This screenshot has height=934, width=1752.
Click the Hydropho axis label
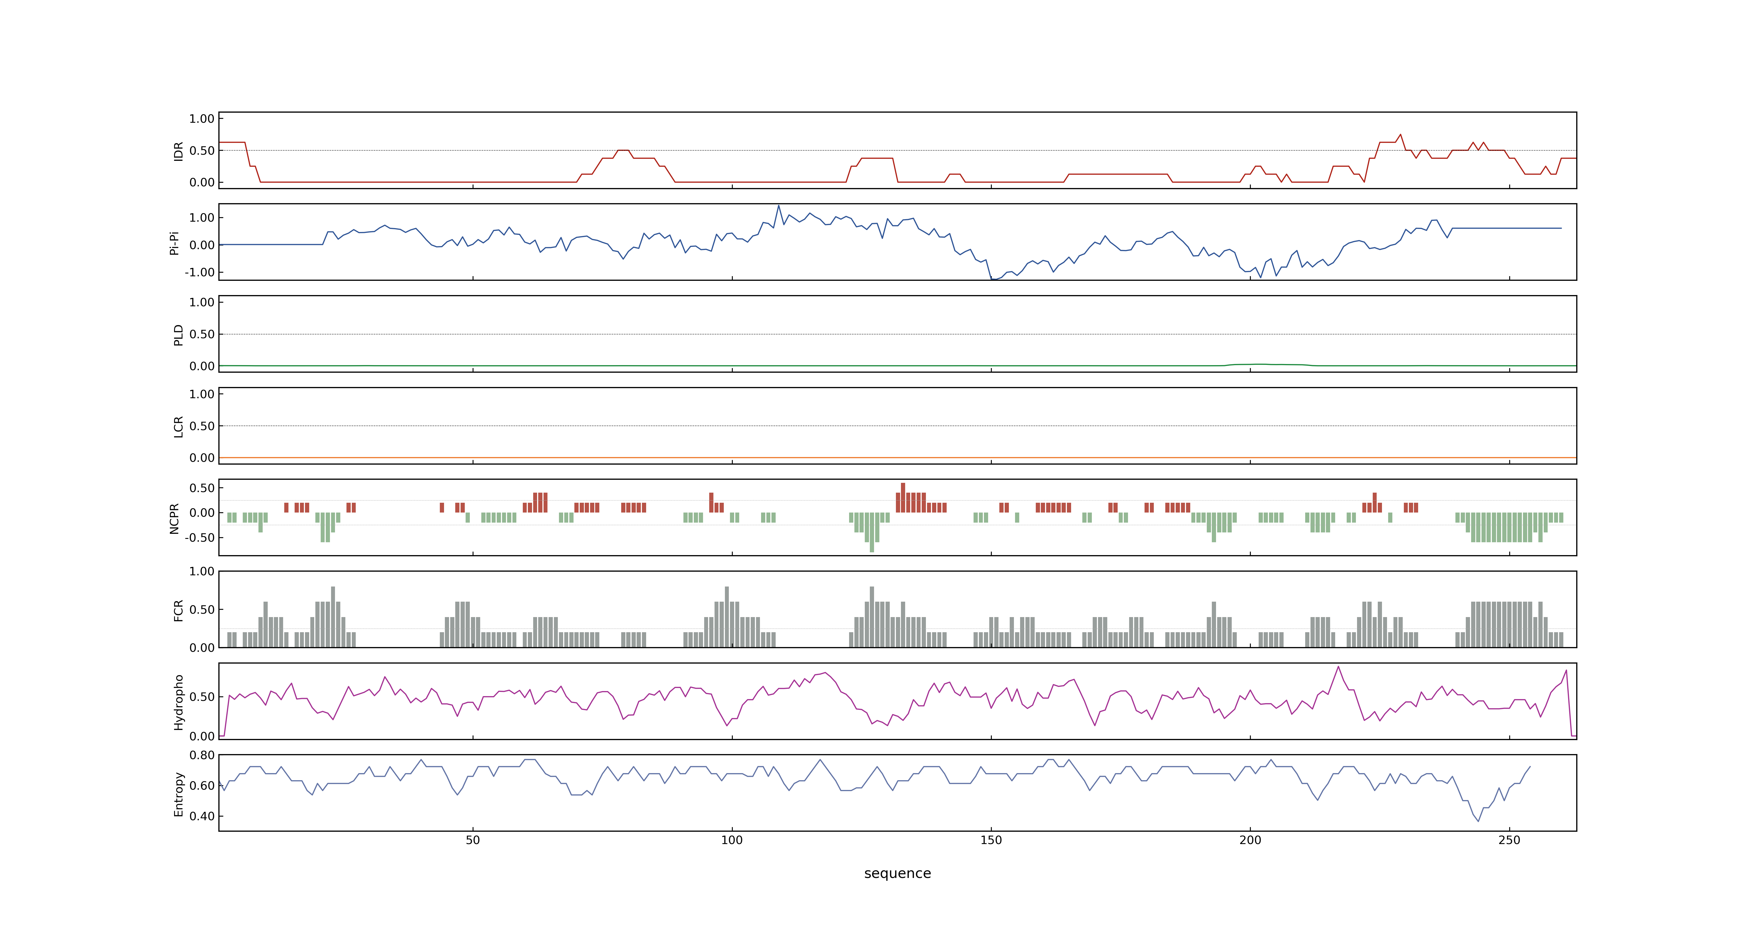click(x=178, y=702)
